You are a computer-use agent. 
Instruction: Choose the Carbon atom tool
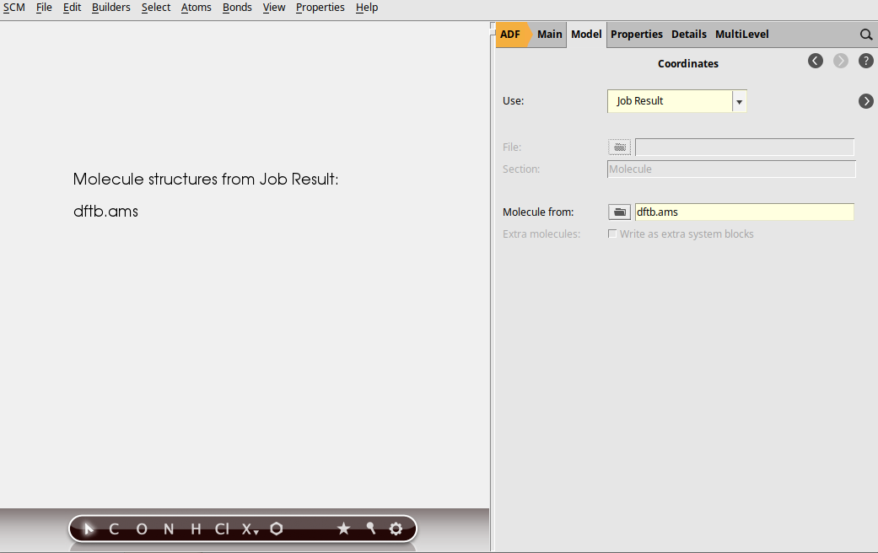coord(114,529)
